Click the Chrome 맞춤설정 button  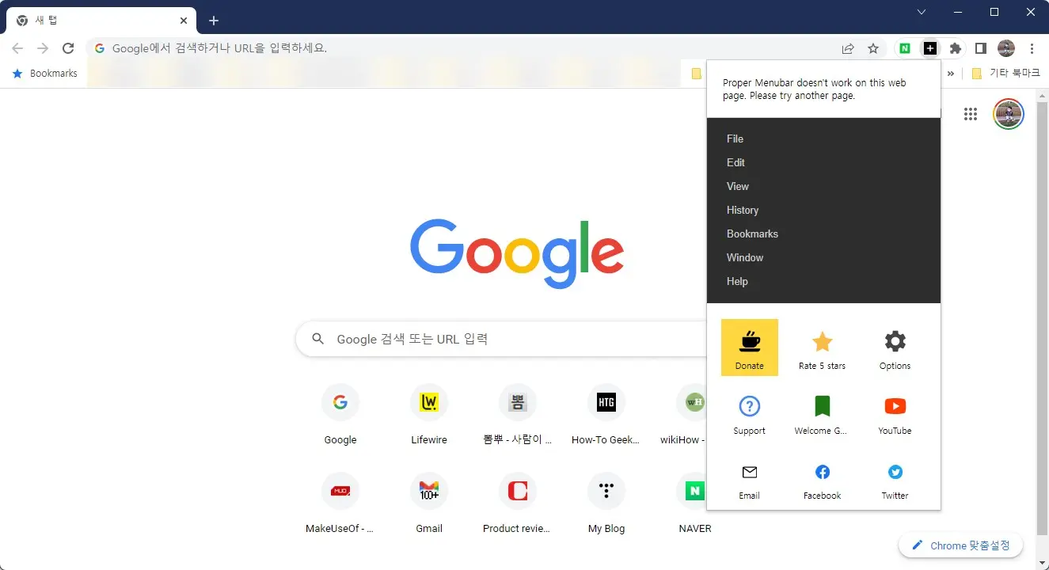(x=960, y=545)
